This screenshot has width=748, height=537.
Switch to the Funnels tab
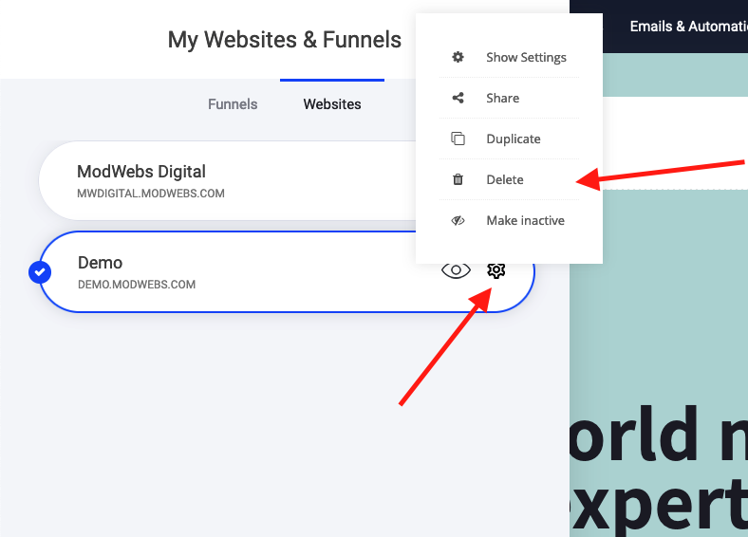click(x=233, y=104)
